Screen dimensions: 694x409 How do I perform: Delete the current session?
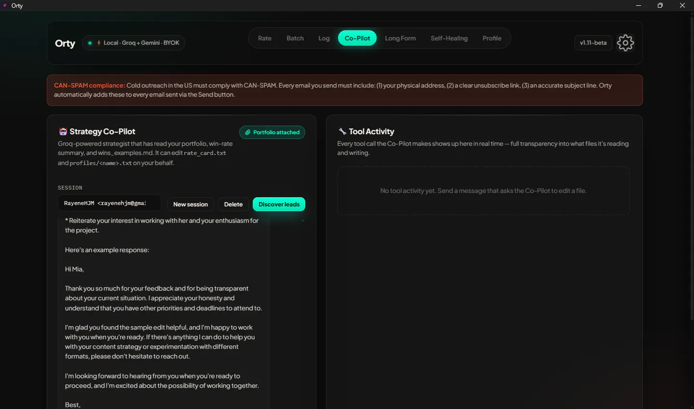coord(233,204)
